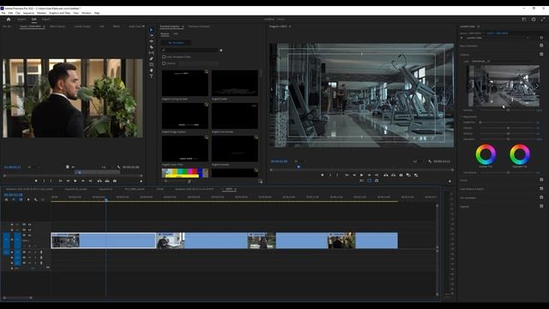The width and height of the screenshot is (549, 309).
Task: Add a marker in the Program monitor
Action: (323, 175)
